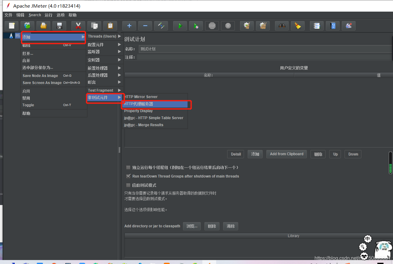Click the 浏览... browse button
The width and height of the screenshot is (393, 264).
point(192,226)
